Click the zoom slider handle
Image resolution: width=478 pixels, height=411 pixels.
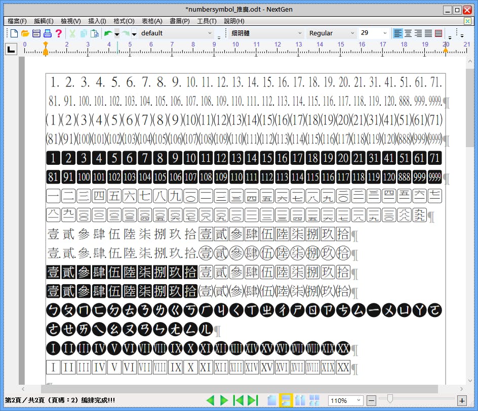(389, 399)
